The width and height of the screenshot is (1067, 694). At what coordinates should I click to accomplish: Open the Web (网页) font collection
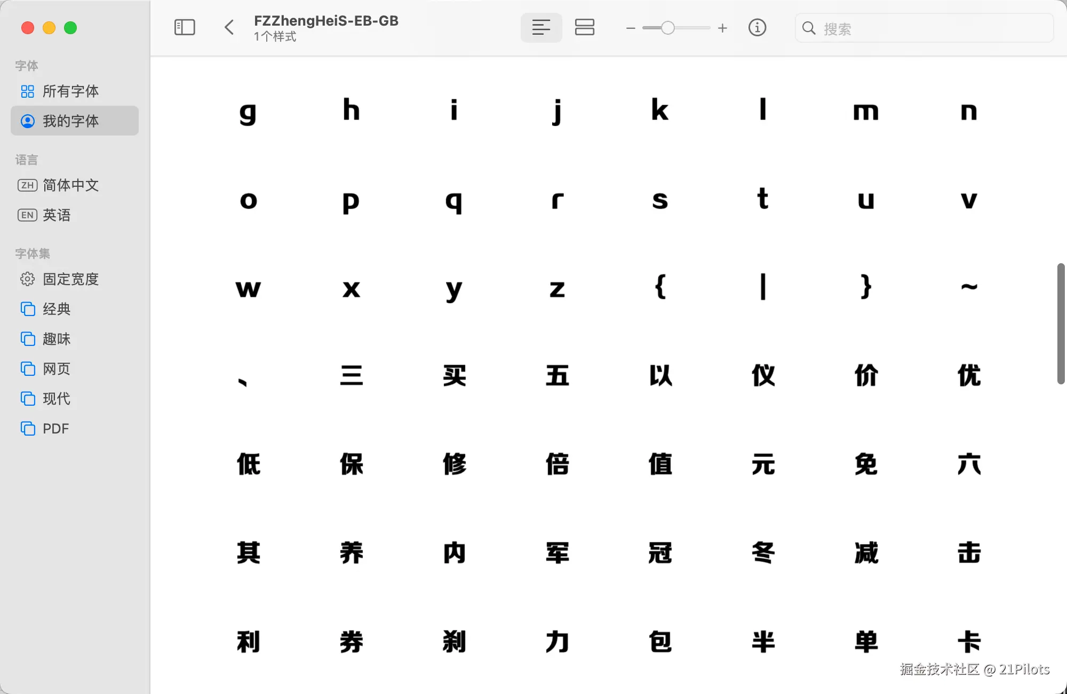pos(57,369)
